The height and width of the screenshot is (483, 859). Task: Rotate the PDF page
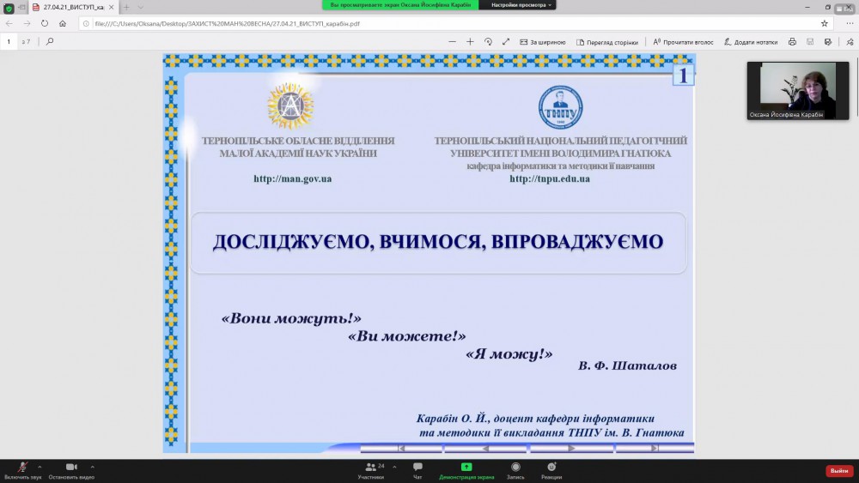coord(488,41)
